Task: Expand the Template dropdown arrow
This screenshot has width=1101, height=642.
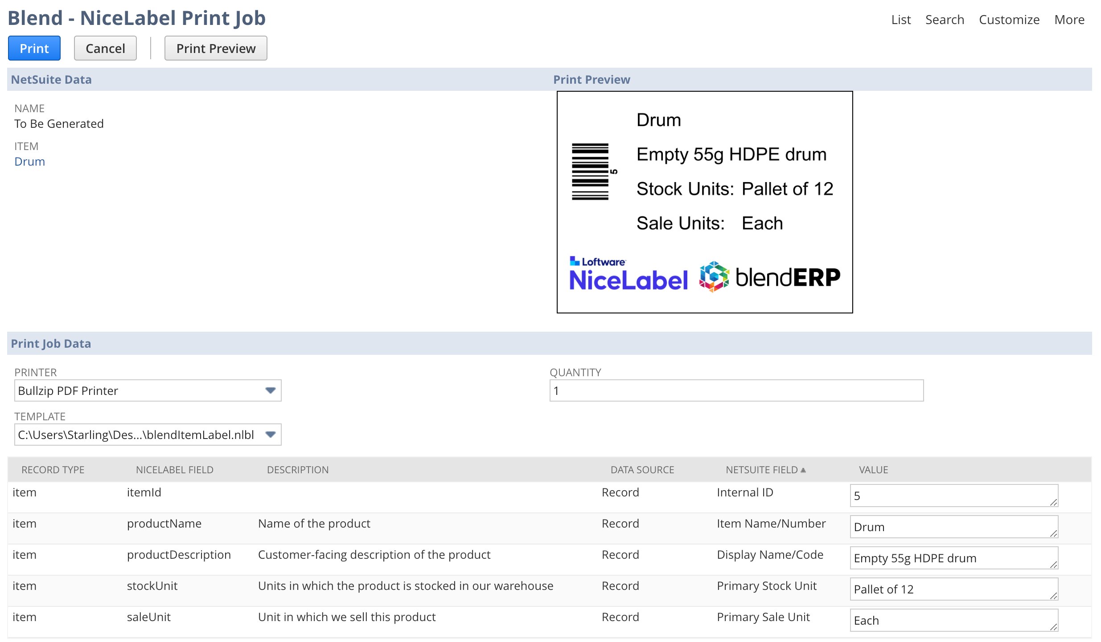Action: click(270, 435)
